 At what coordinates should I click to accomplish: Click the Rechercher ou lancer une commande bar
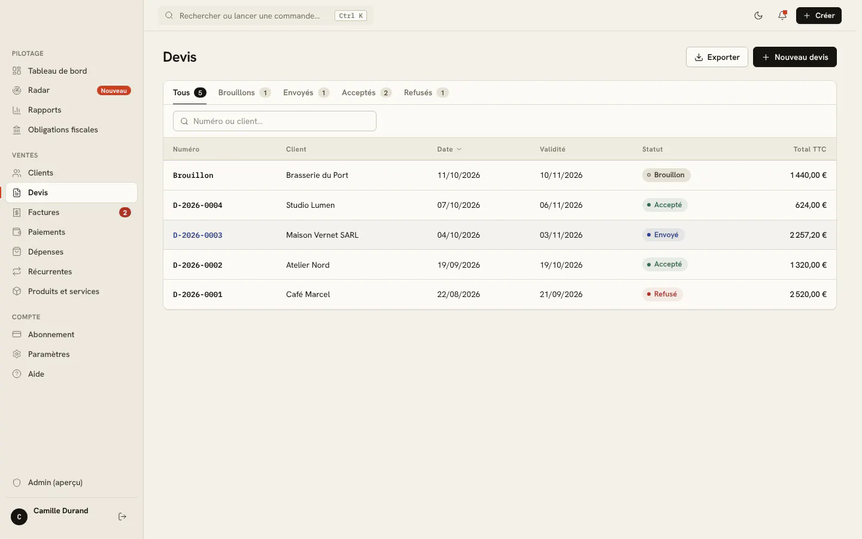(x=266, y=16)
